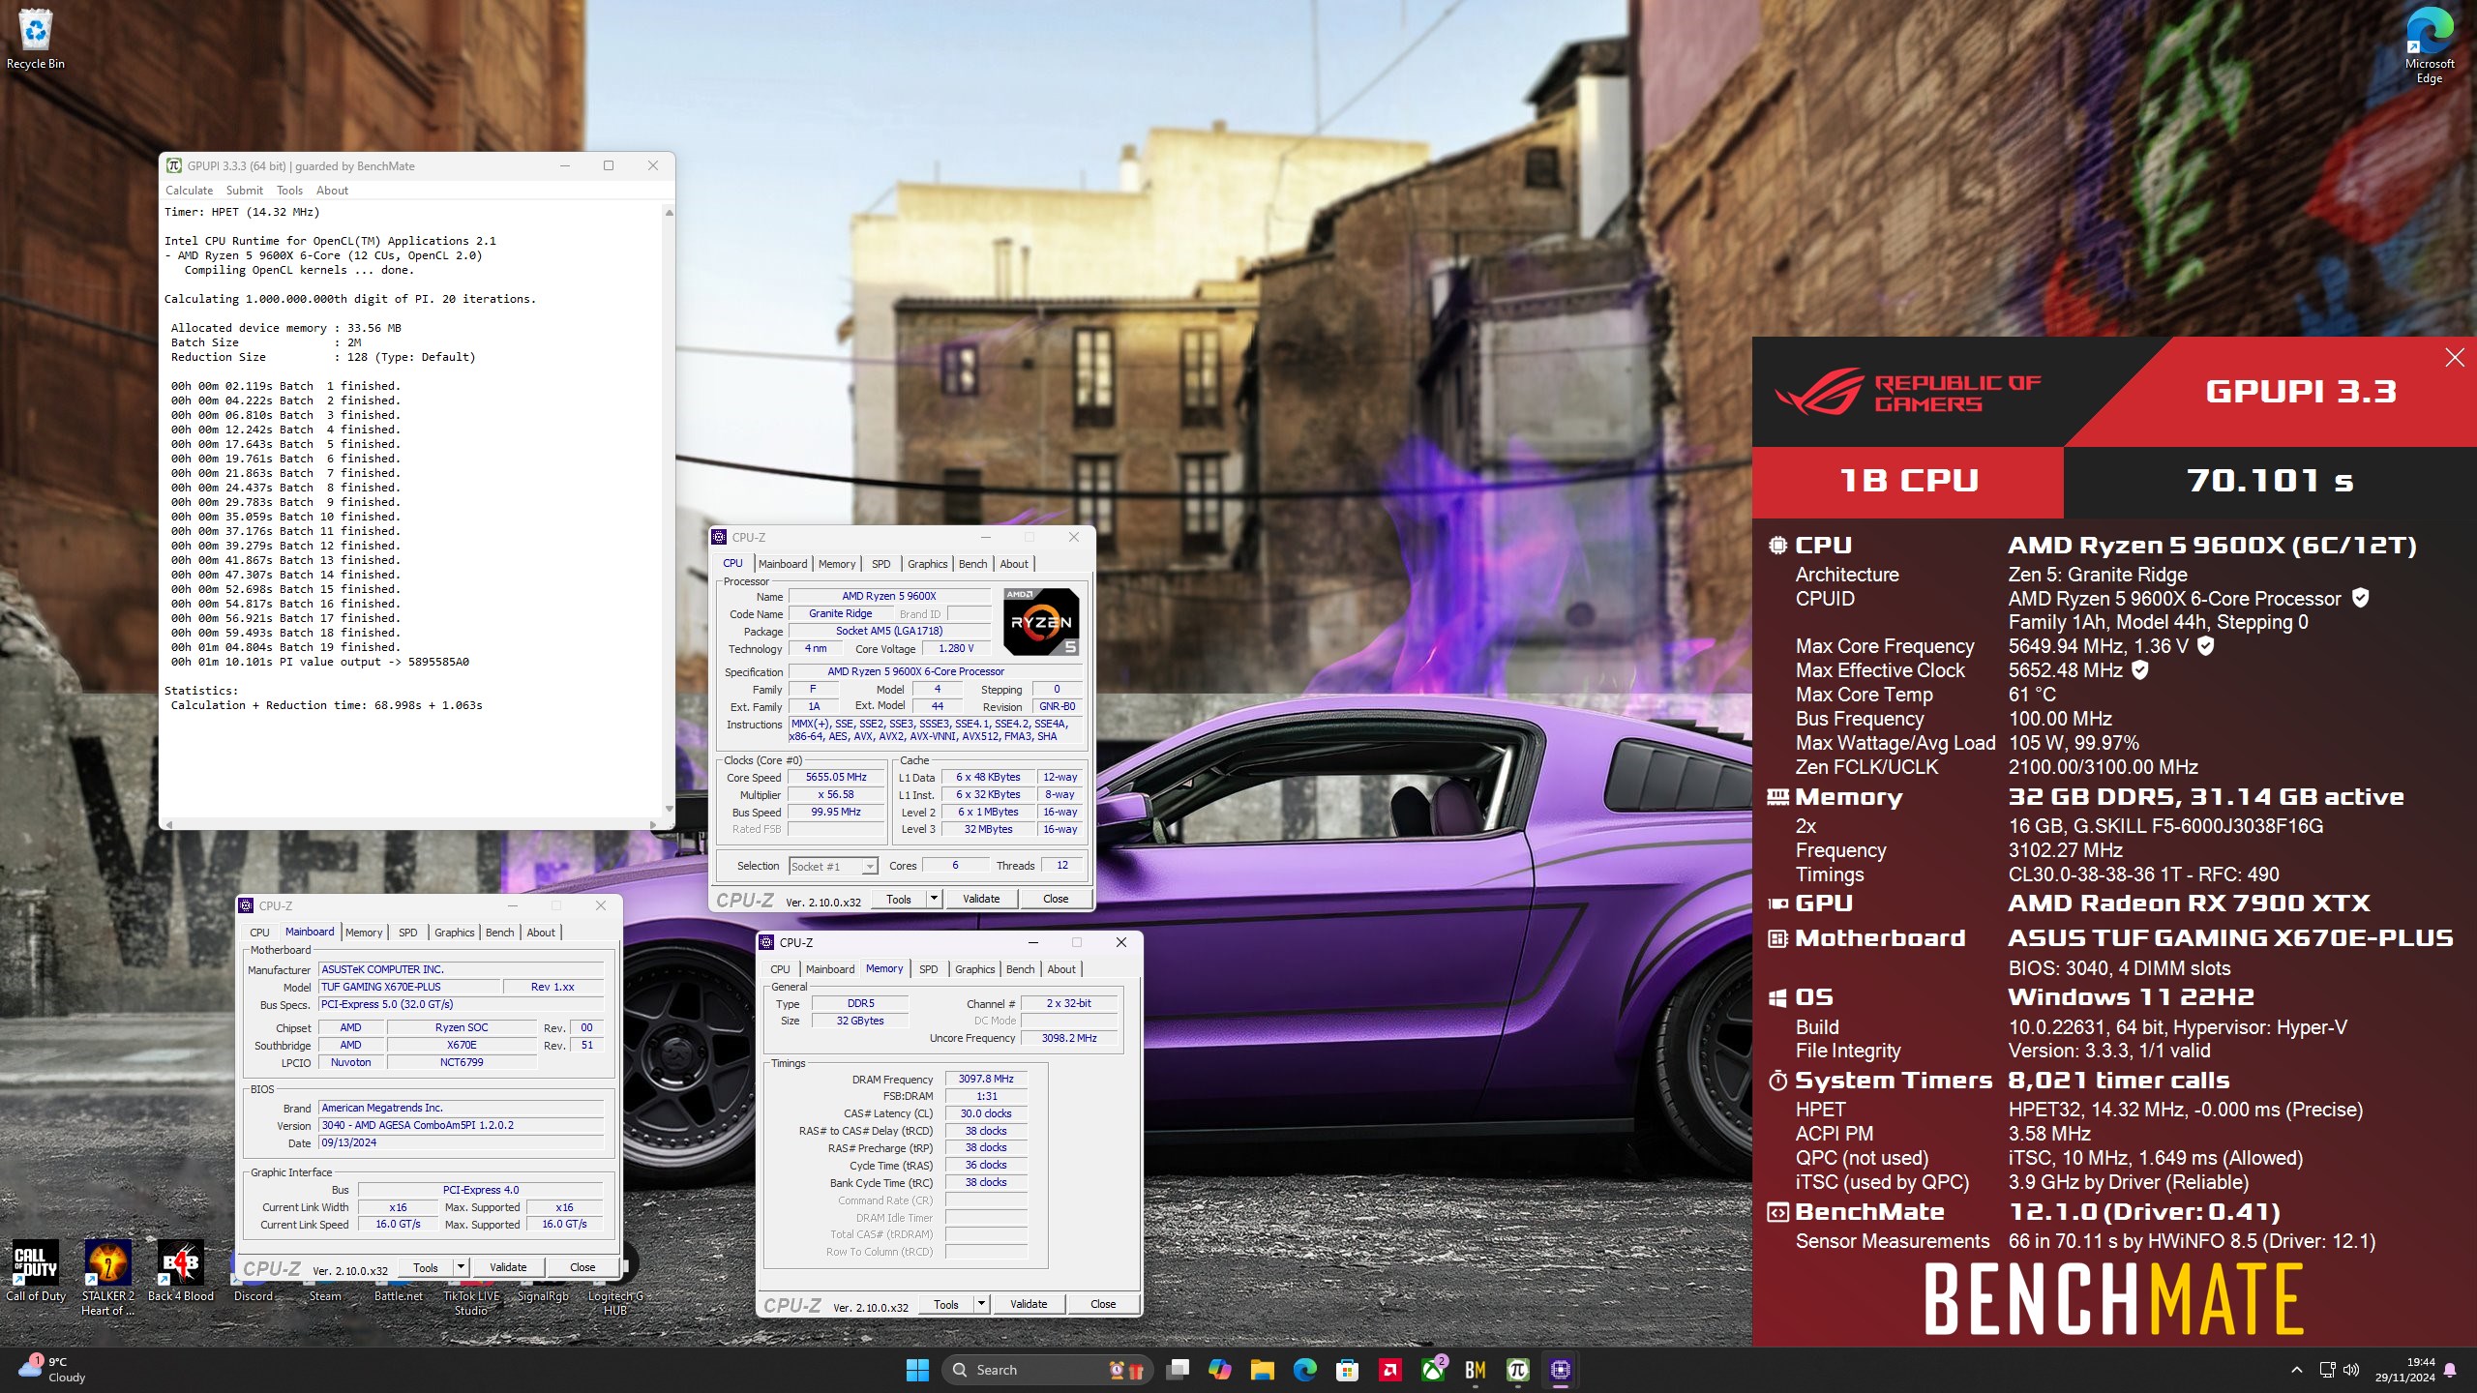This screenshot has width=2477, height=1393.
Task: Expand Tools dropdown arrow in CPU-Z Memory window
Action: coord(981,1304)
